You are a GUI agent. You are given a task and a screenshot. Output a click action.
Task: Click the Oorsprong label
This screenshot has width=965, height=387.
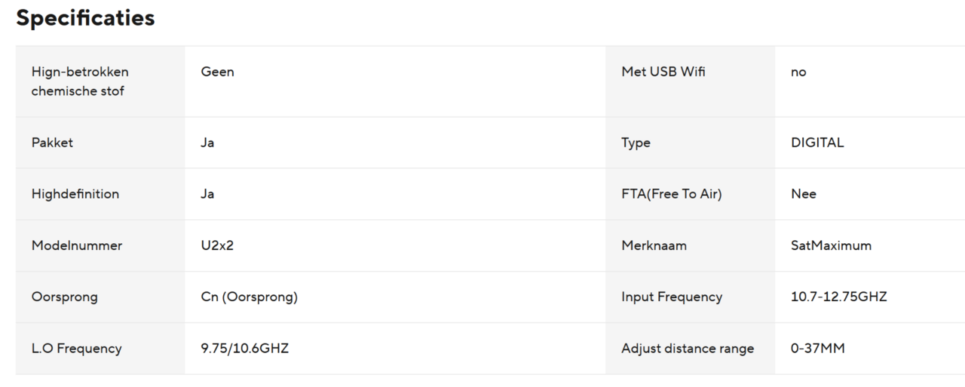click(64, 297)
